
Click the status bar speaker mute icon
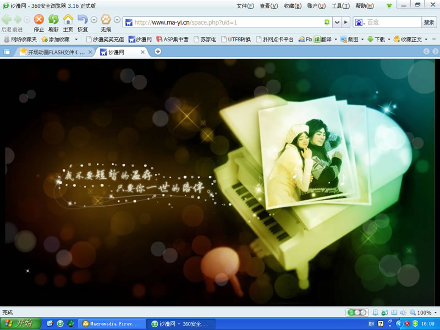[404, 312]
